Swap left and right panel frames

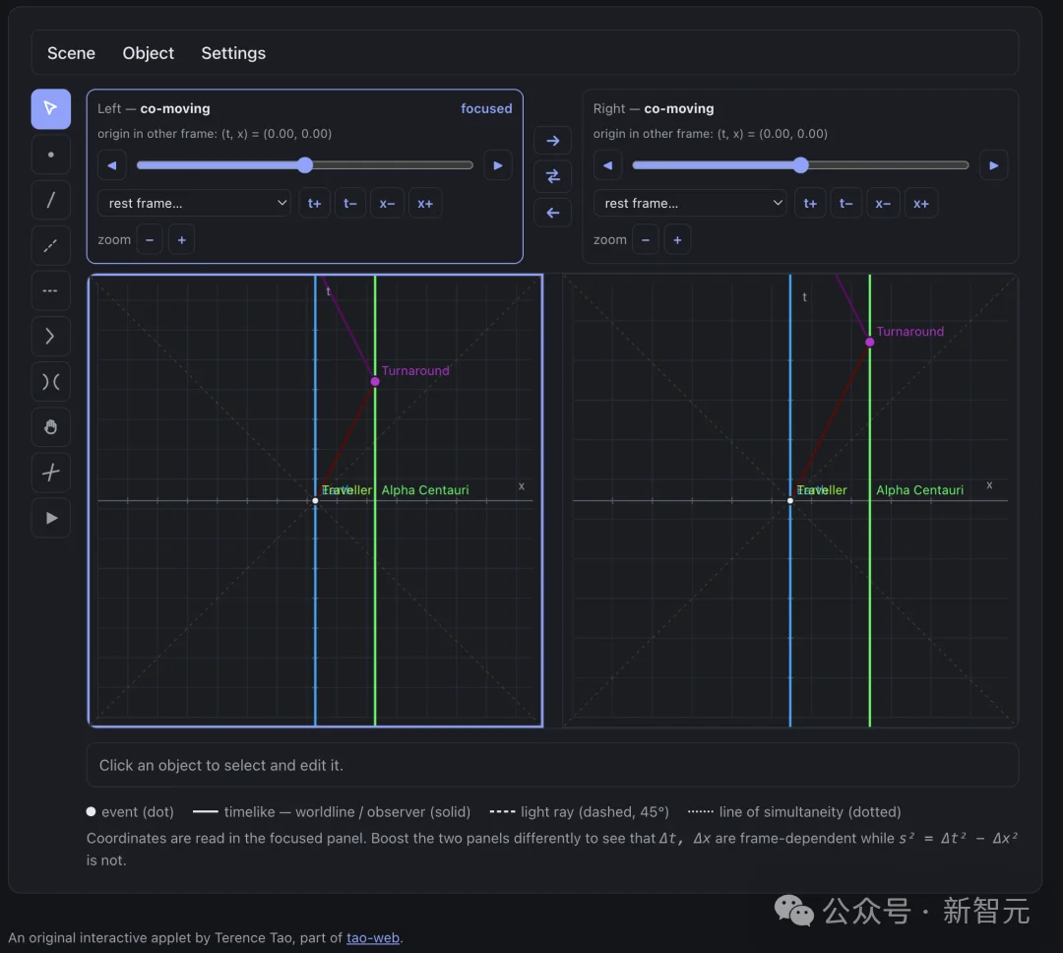click(553, 176)
